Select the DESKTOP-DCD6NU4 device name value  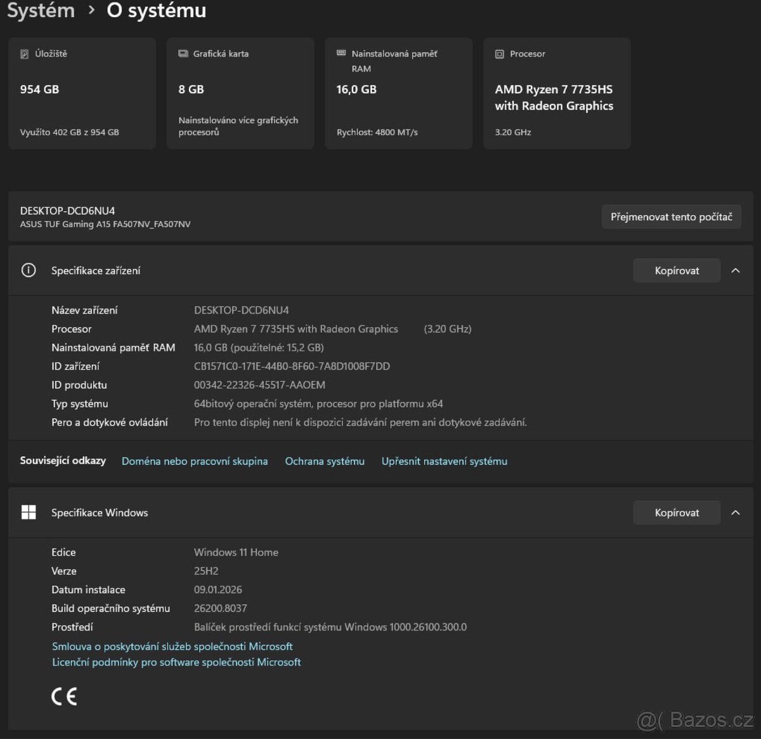click(242, 310)
